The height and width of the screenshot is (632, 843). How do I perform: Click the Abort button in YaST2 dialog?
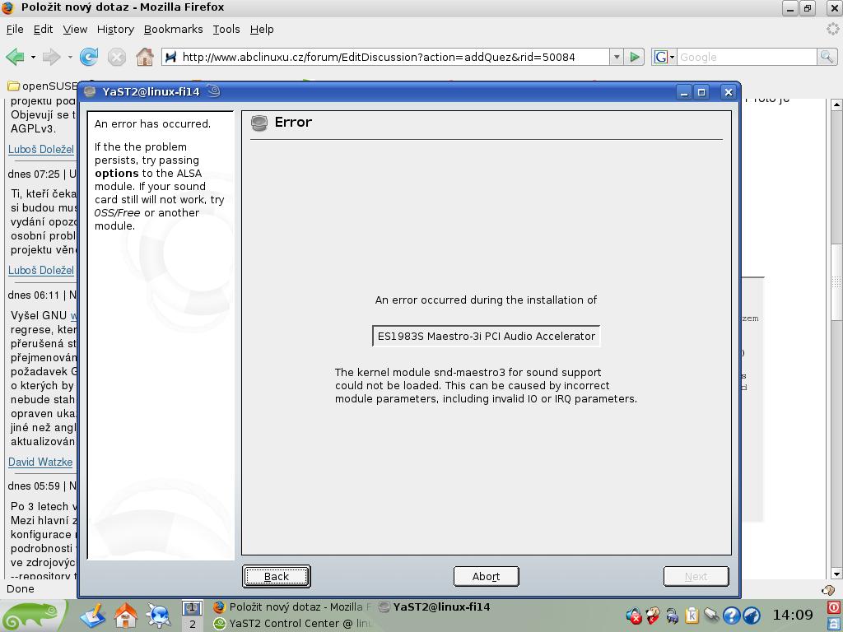(486, 577)
